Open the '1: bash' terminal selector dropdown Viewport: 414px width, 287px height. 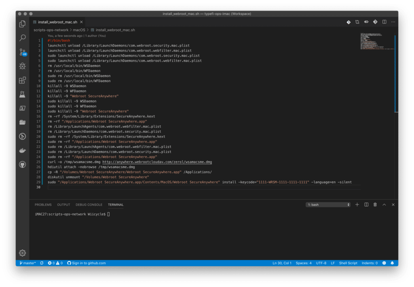(328, 204)
